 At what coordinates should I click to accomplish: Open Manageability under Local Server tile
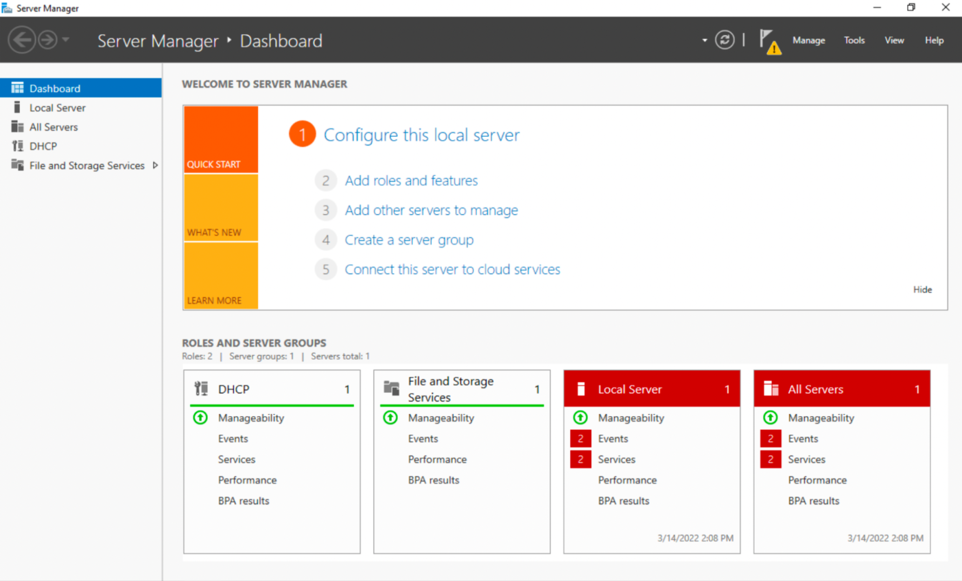[x=631, y=418]
